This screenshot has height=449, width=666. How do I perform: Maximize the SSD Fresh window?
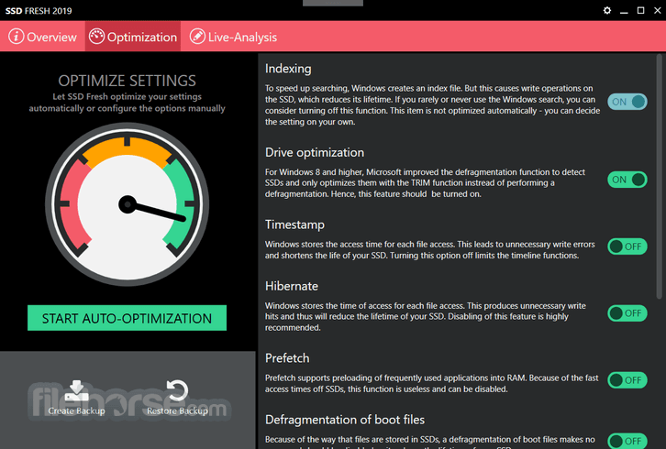pyautogui.click(x=640, y=11)
